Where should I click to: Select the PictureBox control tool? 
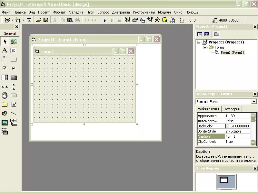tap(14, 41)
